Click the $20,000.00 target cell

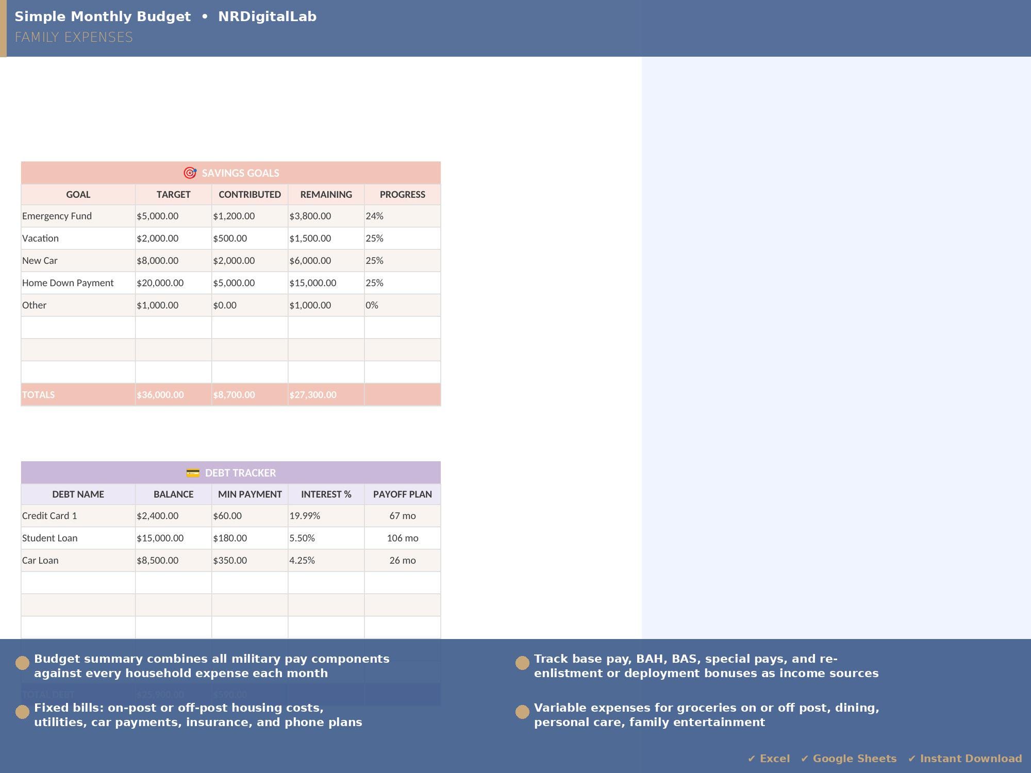tap(174, 283)
